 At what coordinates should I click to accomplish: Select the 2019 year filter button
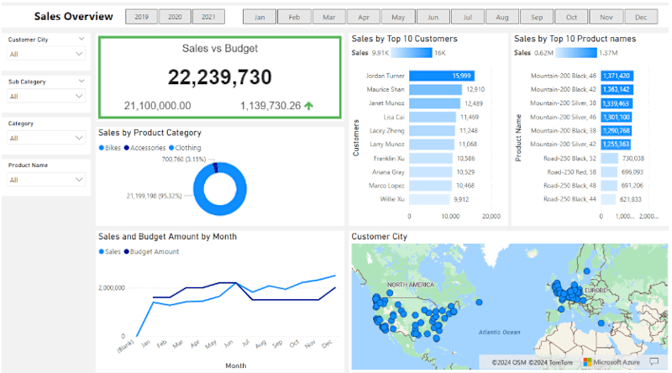point(141,17)
